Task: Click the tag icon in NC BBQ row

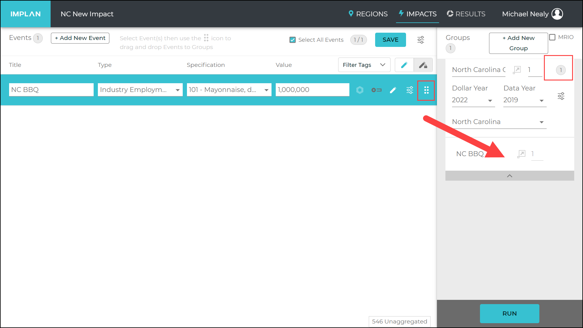Action: [376, 90]
